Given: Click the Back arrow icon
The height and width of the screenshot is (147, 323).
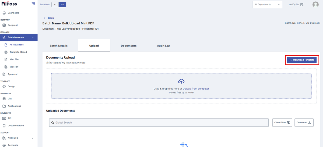Looking at the screenshot, I should tap(45, 18).
